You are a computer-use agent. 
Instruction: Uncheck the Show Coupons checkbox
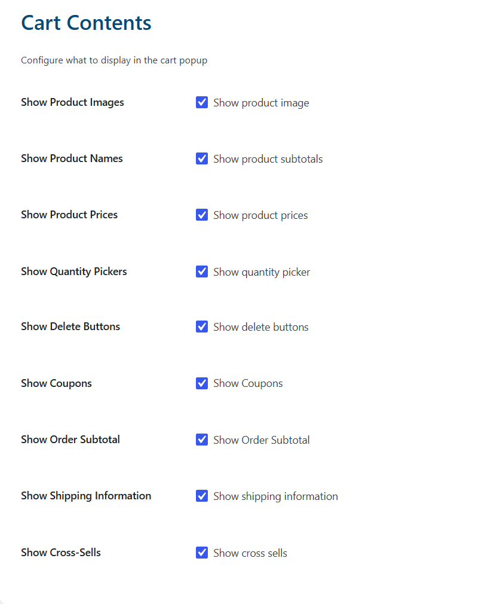coord(201,383)
